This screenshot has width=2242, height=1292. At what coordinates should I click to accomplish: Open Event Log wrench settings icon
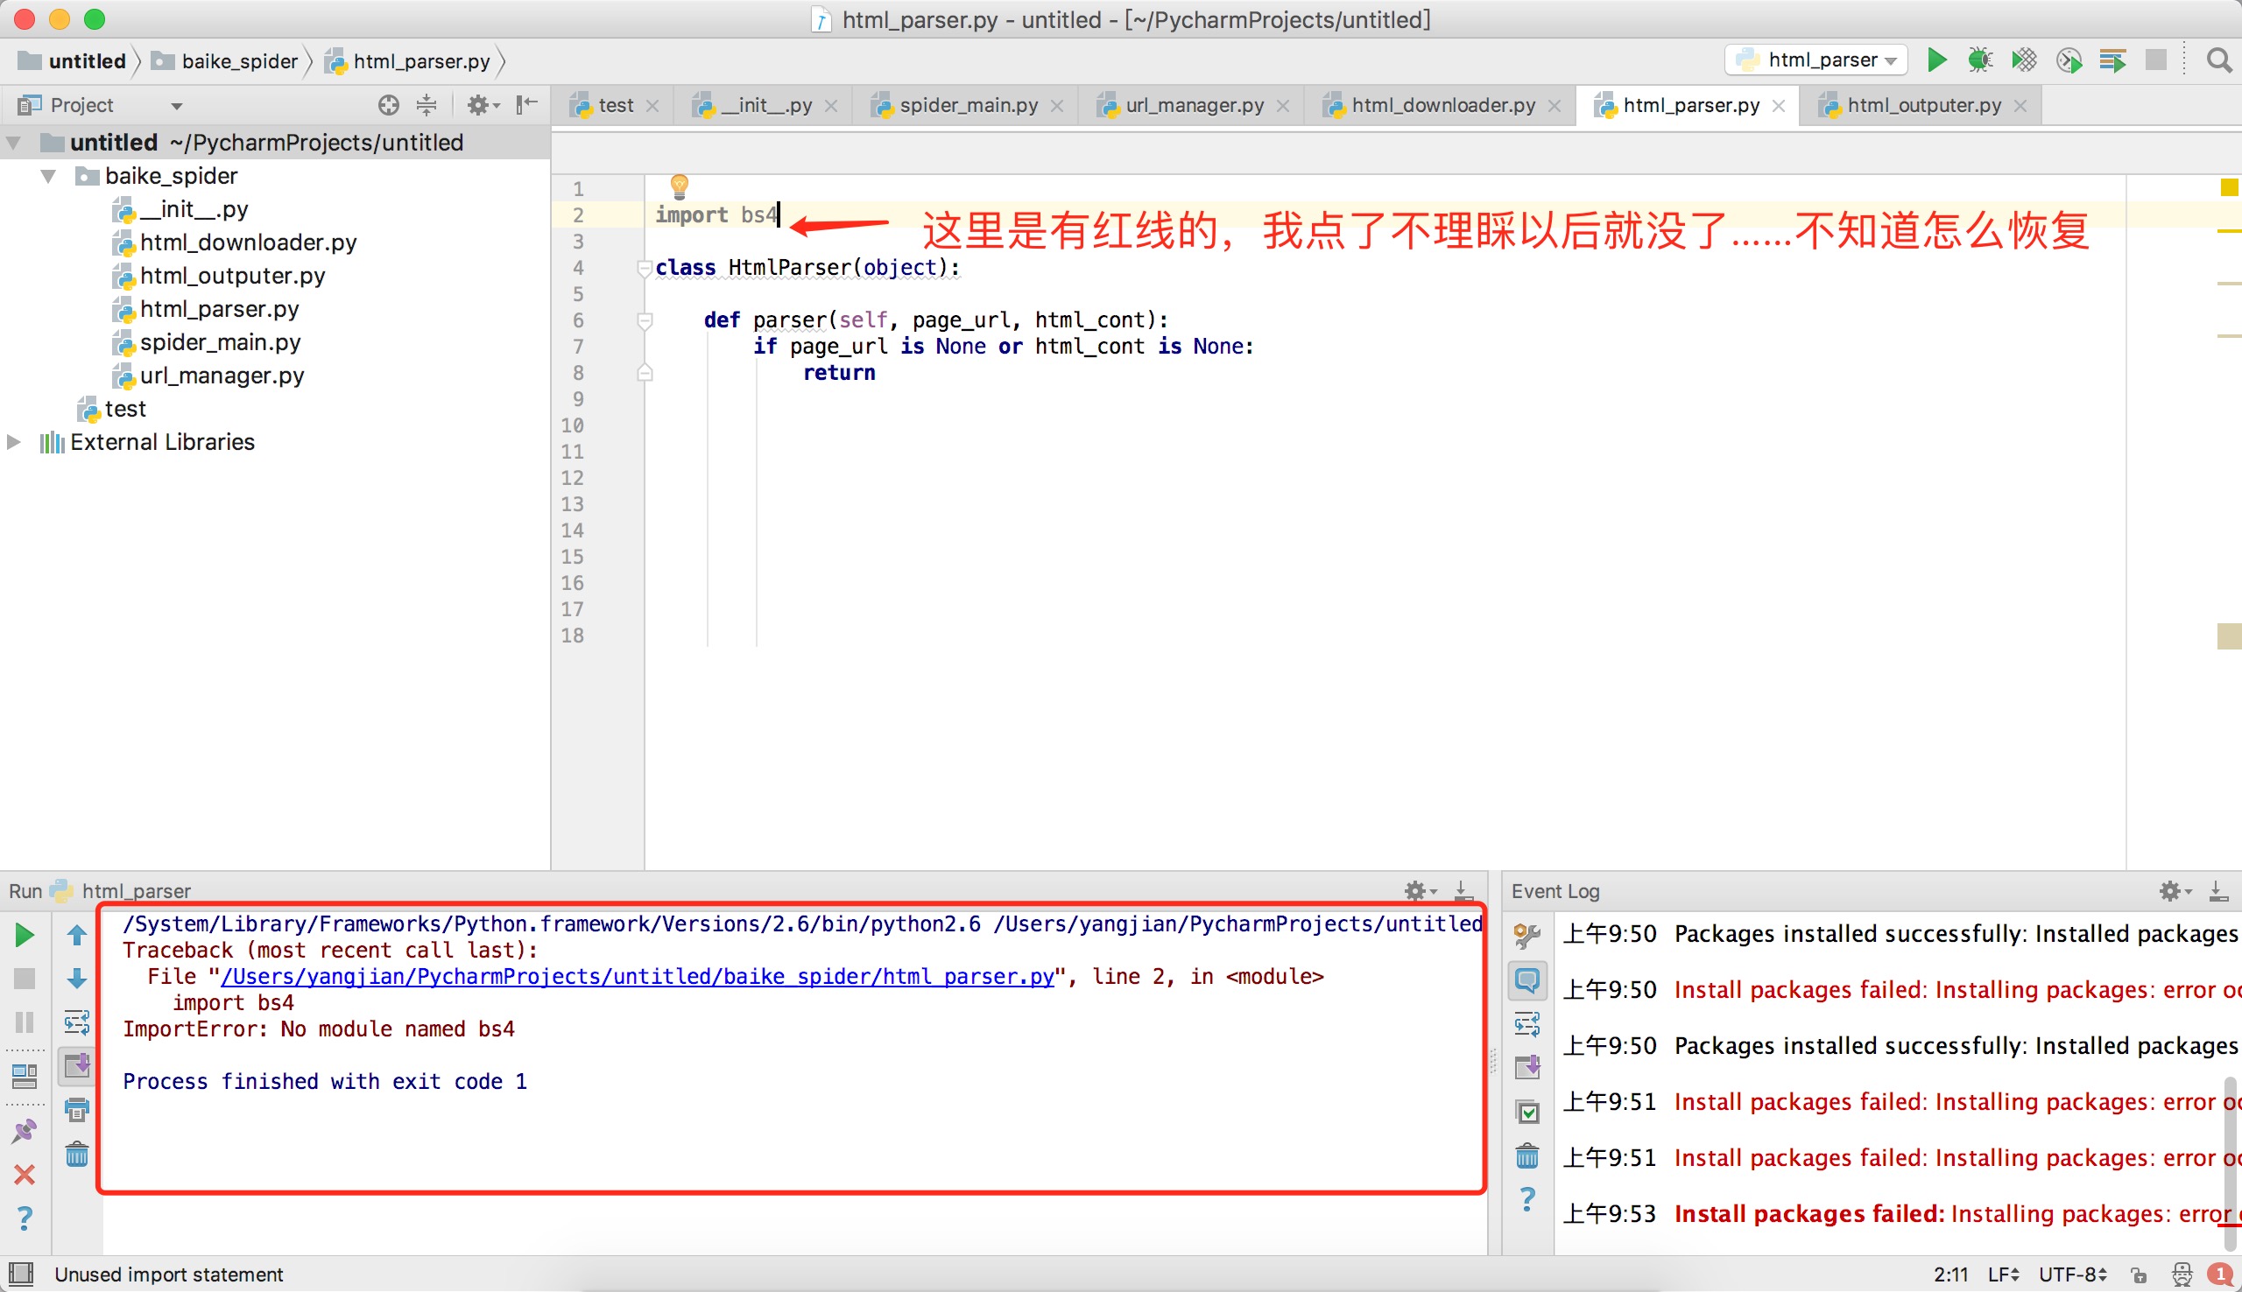tap(1526, 935)
